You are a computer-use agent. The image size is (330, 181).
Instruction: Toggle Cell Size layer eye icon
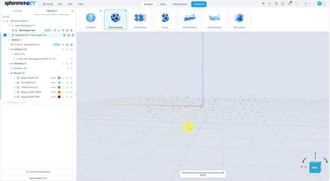(67, 50)
